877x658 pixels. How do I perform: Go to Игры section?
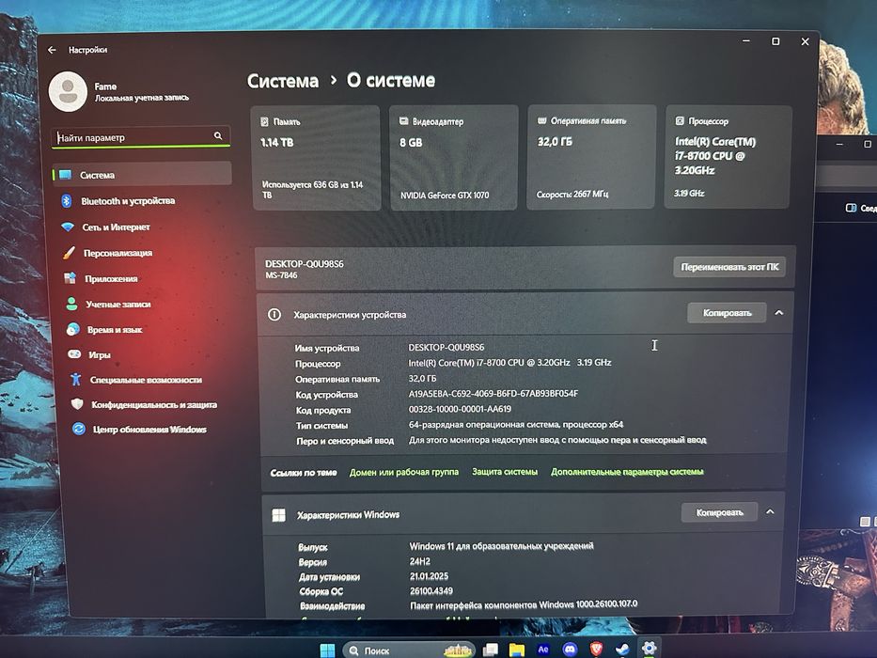[x=100, y=354]
